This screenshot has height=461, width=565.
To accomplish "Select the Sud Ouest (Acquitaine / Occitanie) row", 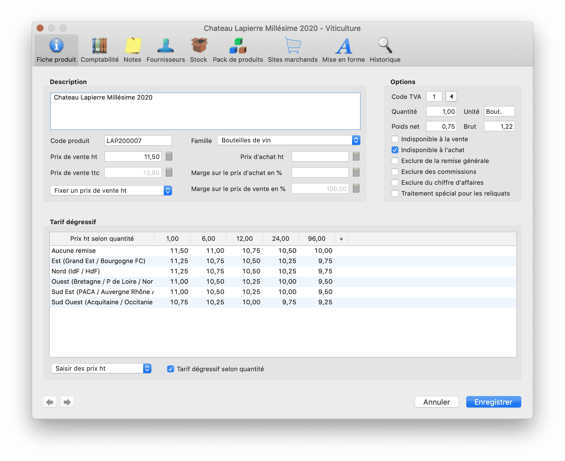I will (x=283, y=302).
